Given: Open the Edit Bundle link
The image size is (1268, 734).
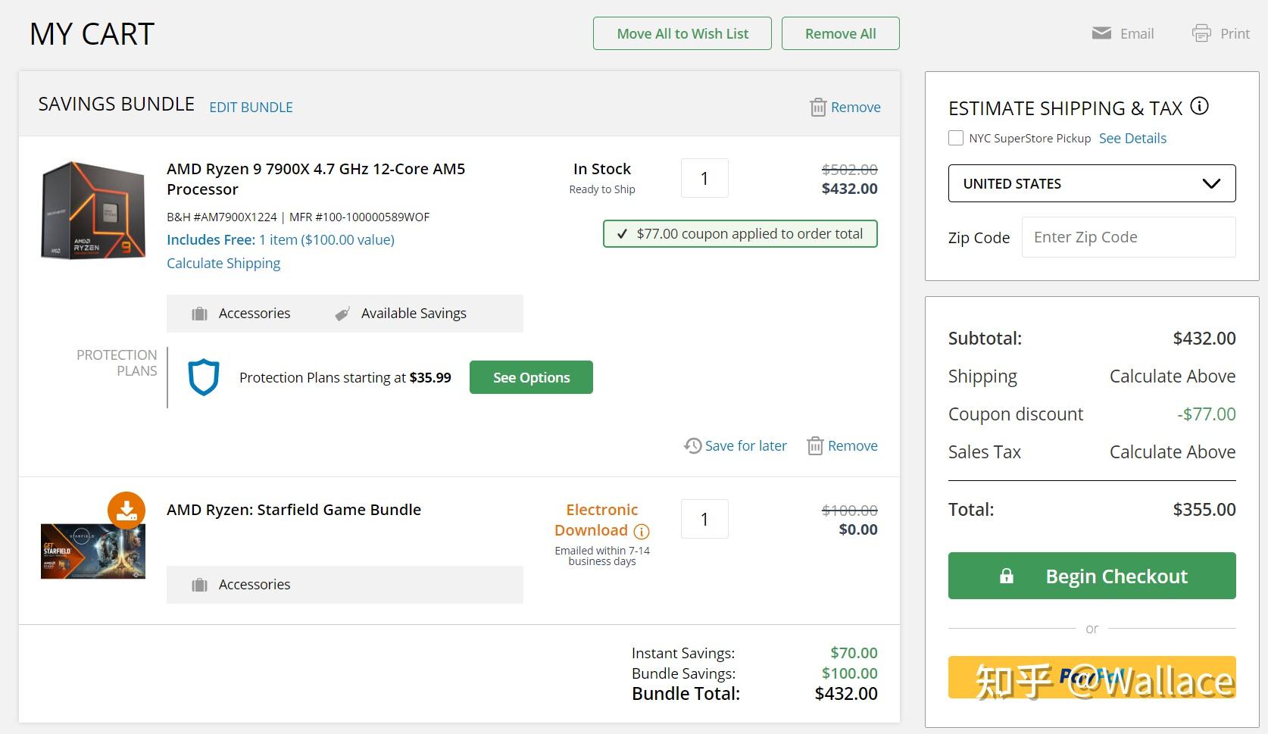Looking at the screenshot, I should [x=251, y=108].
